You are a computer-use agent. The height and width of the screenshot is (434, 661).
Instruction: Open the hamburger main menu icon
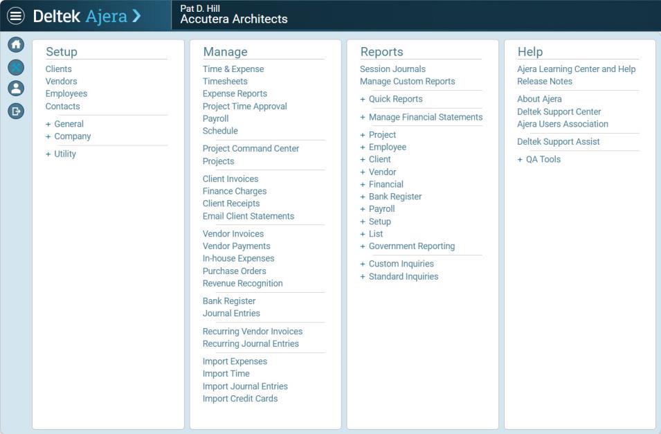click(x=15, y=15)
